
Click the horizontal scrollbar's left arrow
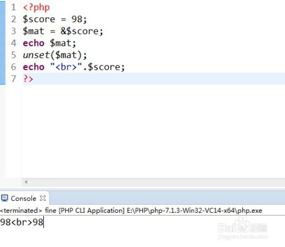26,182
